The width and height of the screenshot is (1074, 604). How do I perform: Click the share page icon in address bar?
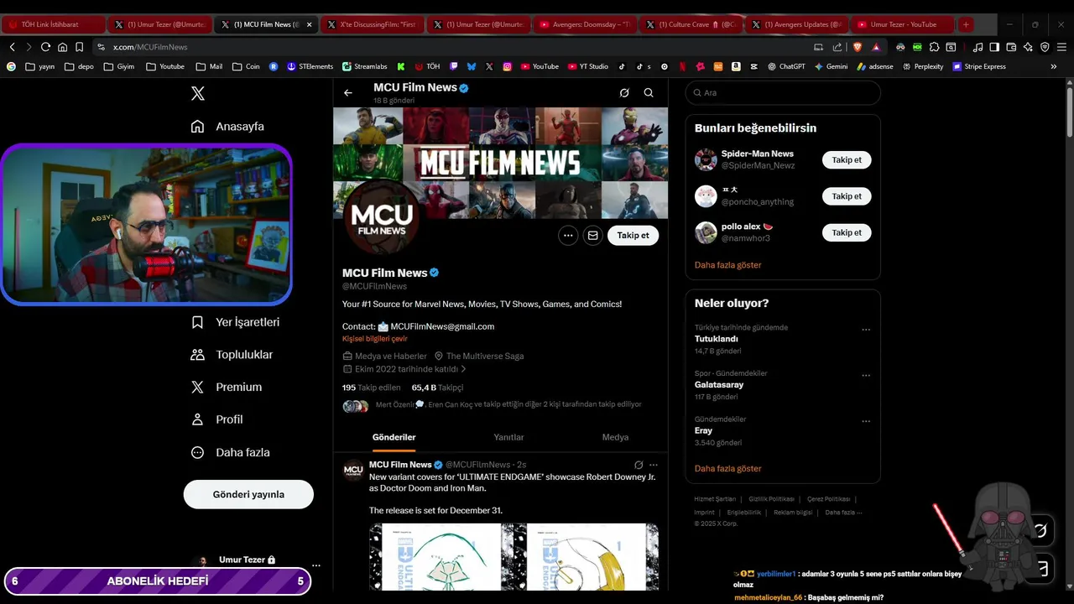(837, 47)
